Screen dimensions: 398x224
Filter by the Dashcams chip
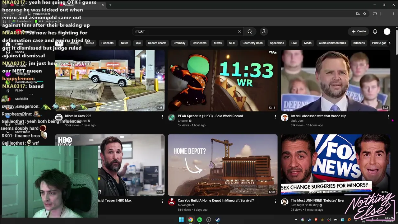[x=199, y=43]
